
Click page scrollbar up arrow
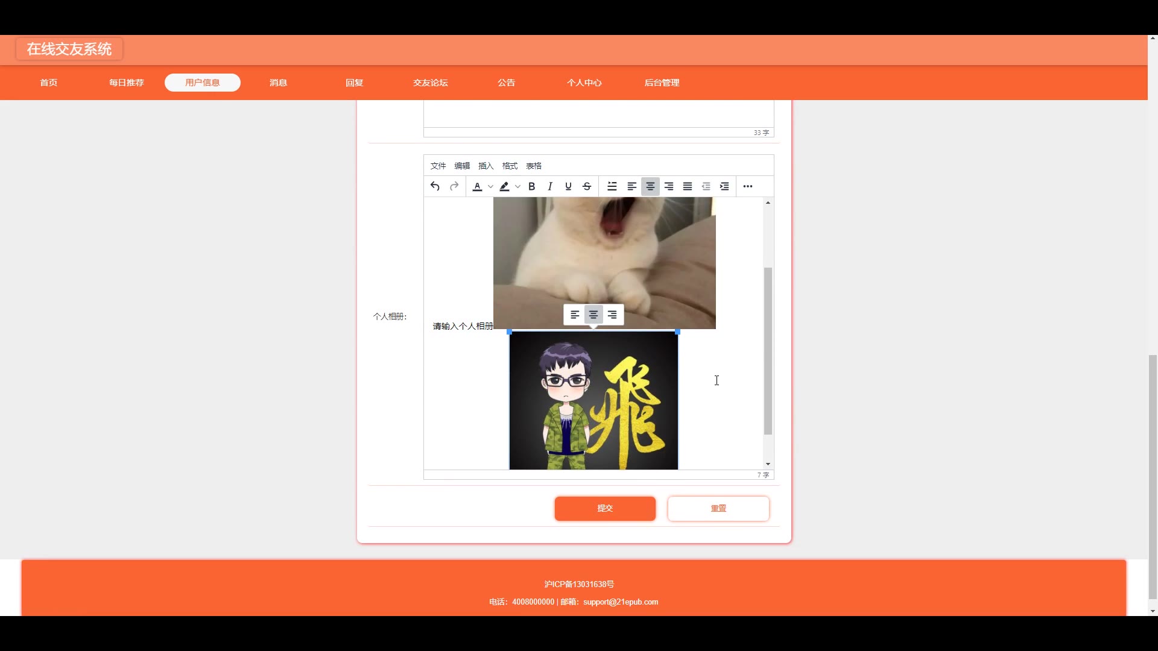[x=1153, y=39]
